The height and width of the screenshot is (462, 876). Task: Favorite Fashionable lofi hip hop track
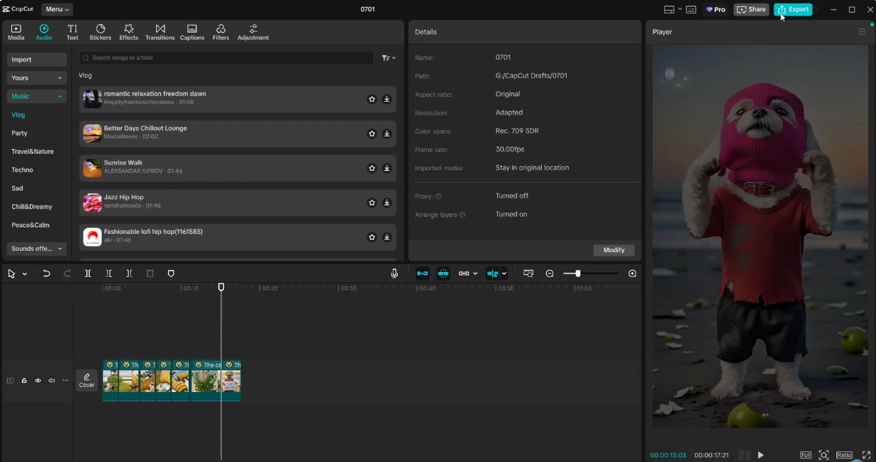click(372, 237)
